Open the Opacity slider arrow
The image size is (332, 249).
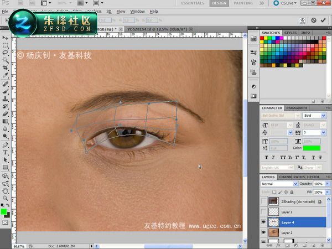tap(328, 184)
